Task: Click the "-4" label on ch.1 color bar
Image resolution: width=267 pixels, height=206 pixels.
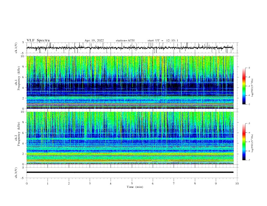Action: (x=249, y=77)
